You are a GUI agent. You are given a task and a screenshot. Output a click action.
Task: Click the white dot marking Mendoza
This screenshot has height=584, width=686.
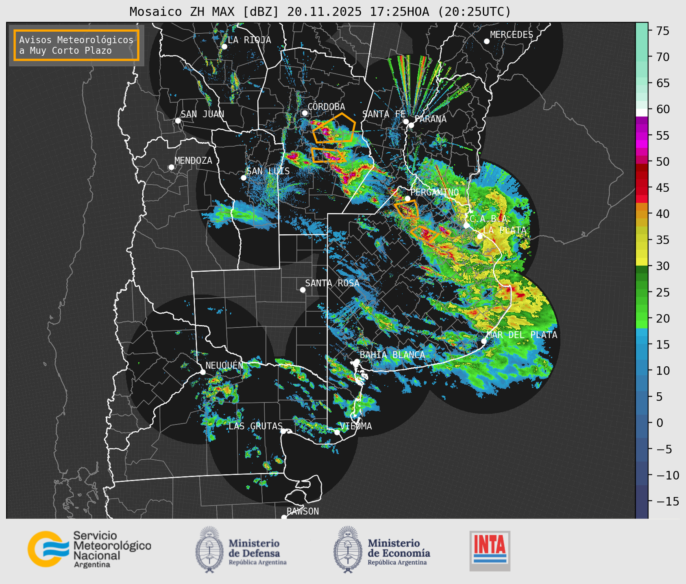coord(172,167)
